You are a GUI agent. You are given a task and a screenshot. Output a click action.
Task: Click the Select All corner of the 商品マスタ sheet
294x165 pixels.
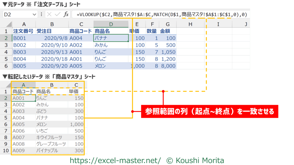(x=6, y=85)
